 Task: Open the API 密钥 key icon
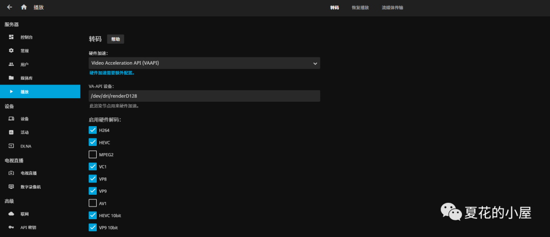coord(11,227)
